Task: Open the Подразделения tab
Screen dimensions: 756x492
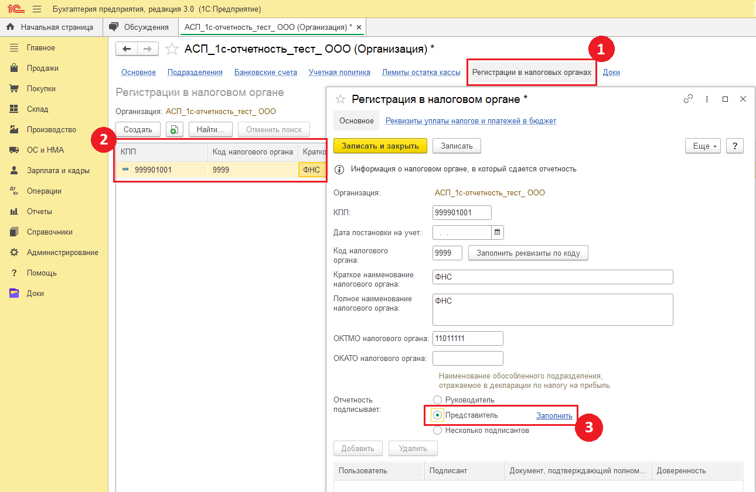Action: click(195, 73)
